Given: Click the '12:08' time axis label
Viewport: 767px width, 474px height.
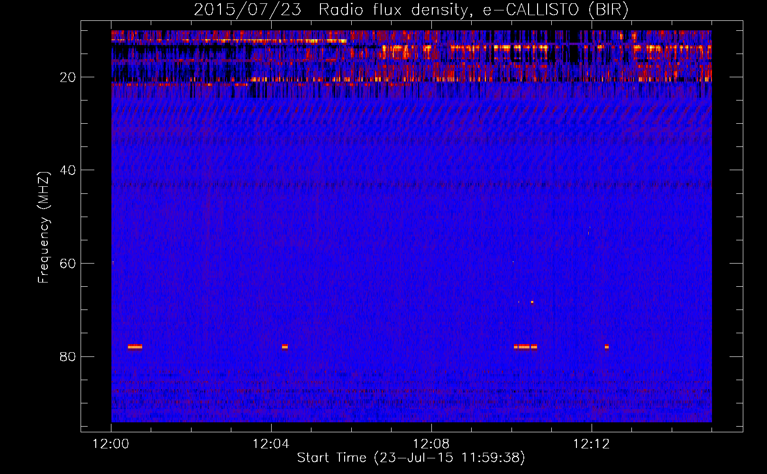Looking at the screenshot, I should [431, 444].
